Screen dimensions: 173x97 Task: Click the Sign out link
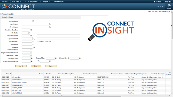[x=168, y=2]
